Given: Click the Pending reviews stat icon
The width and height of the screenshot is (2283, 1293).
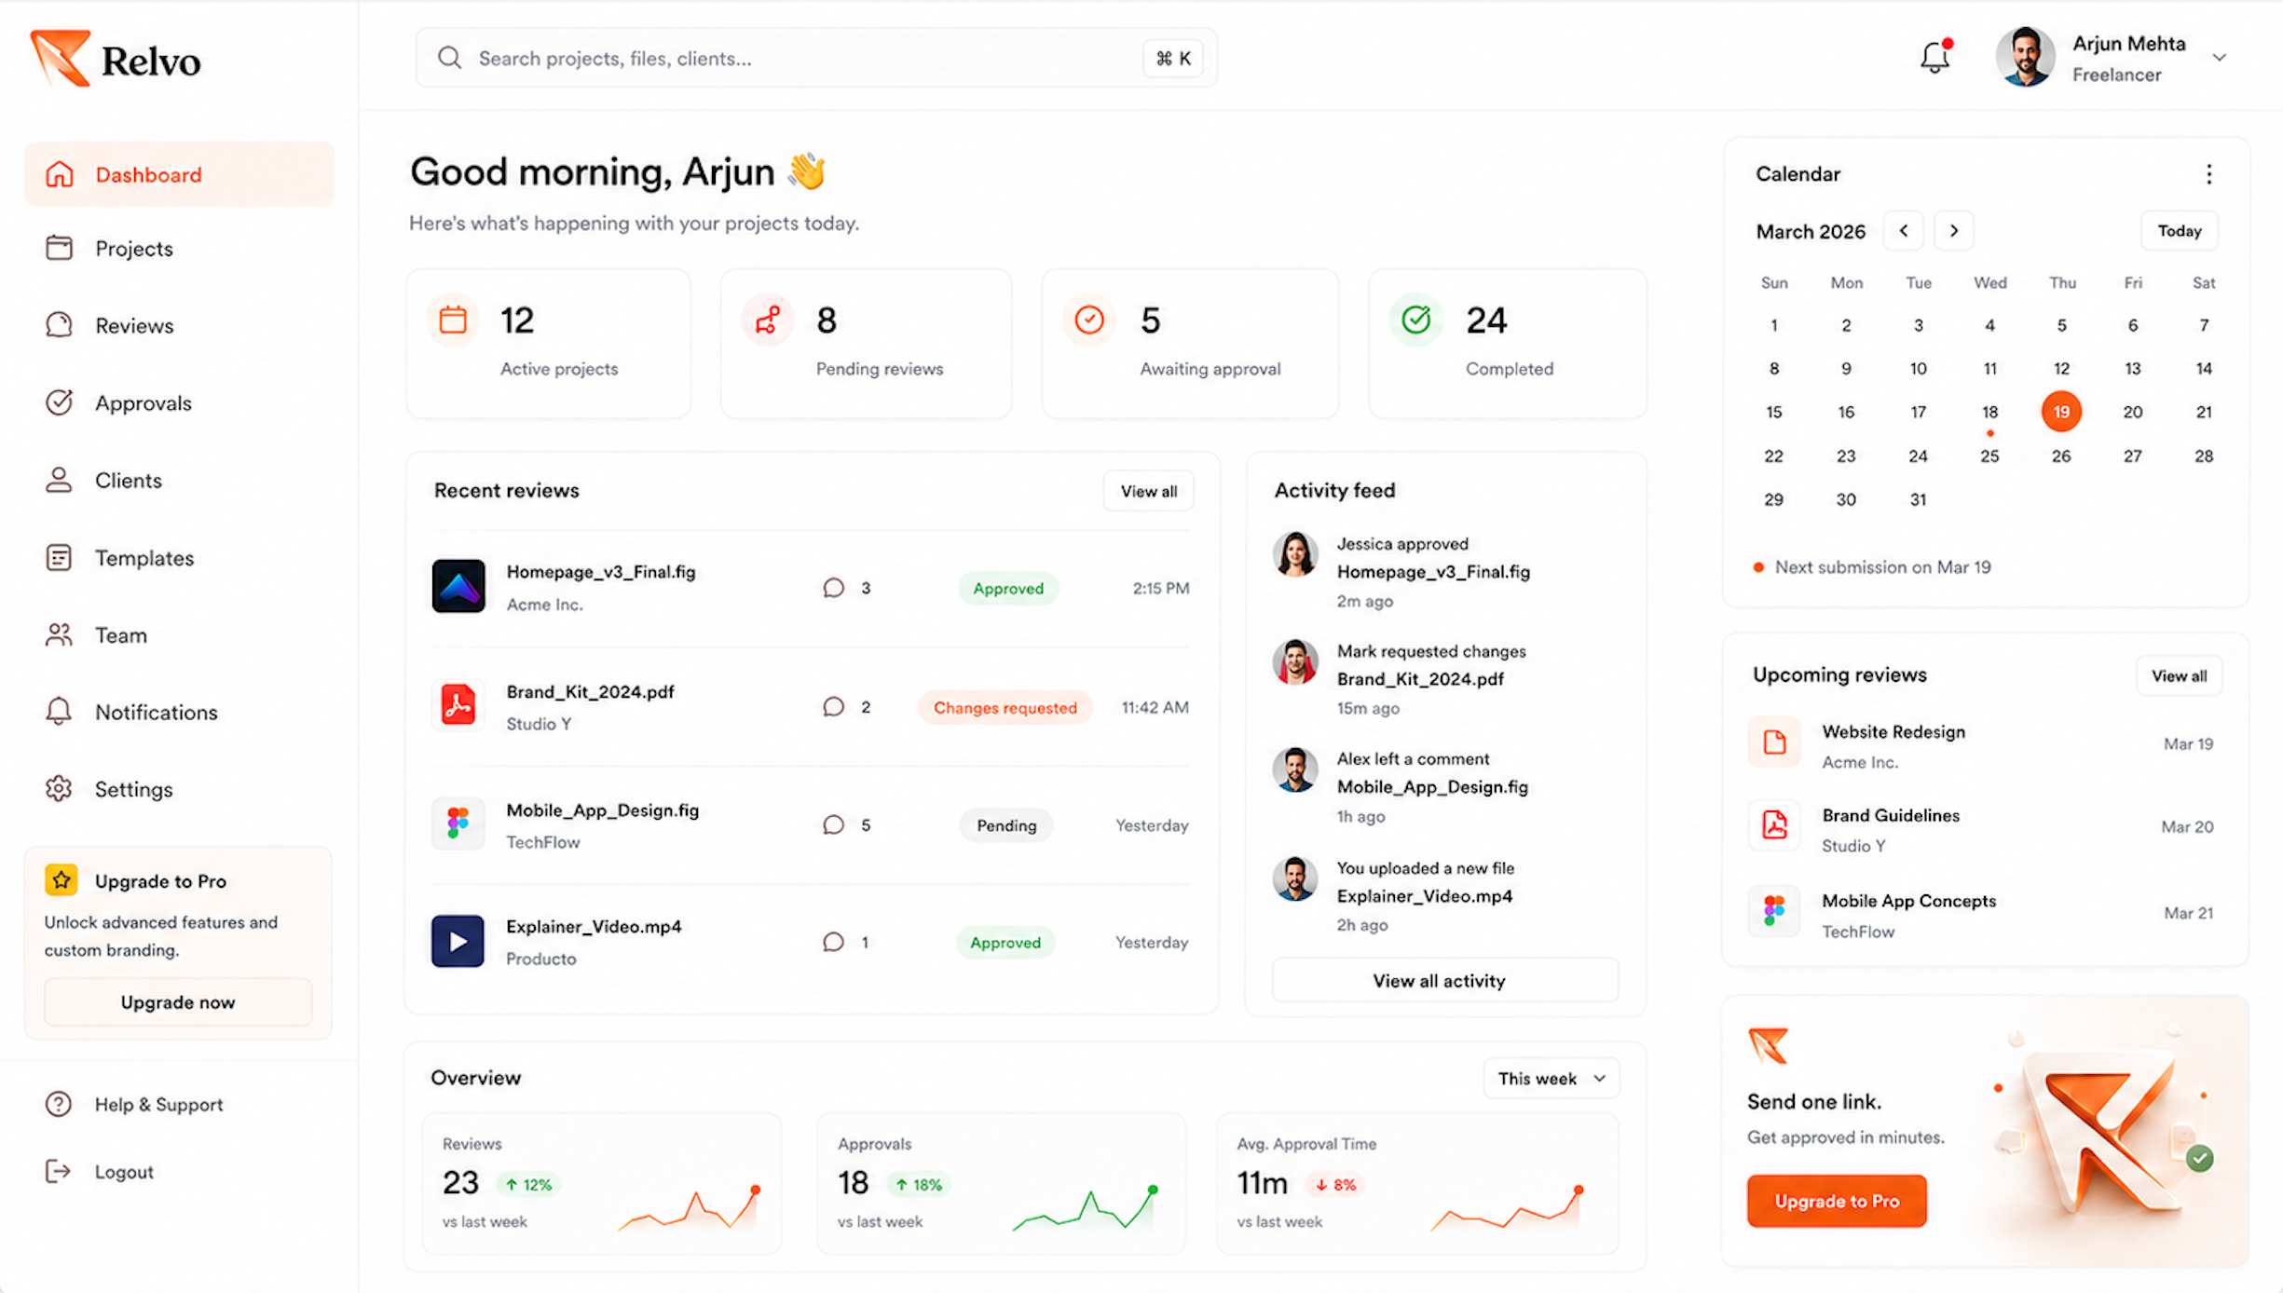Looking at the screenshot, I should (768, 320).
